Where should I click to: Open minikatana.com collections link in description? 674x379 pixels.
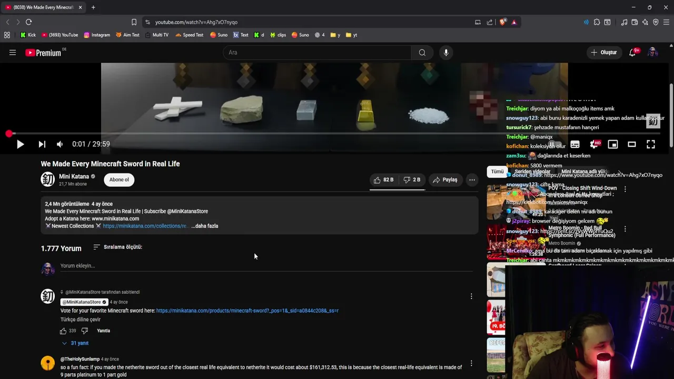click(x=145, y=226)
